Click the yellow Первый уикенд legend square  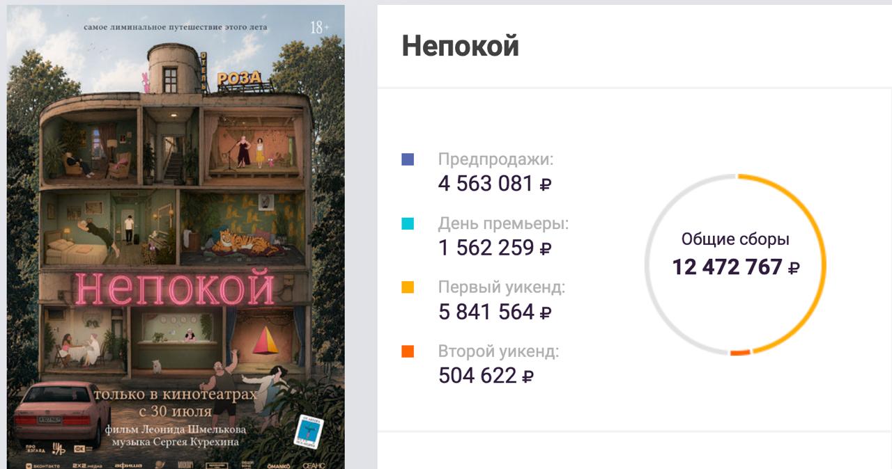click(408, 287)
